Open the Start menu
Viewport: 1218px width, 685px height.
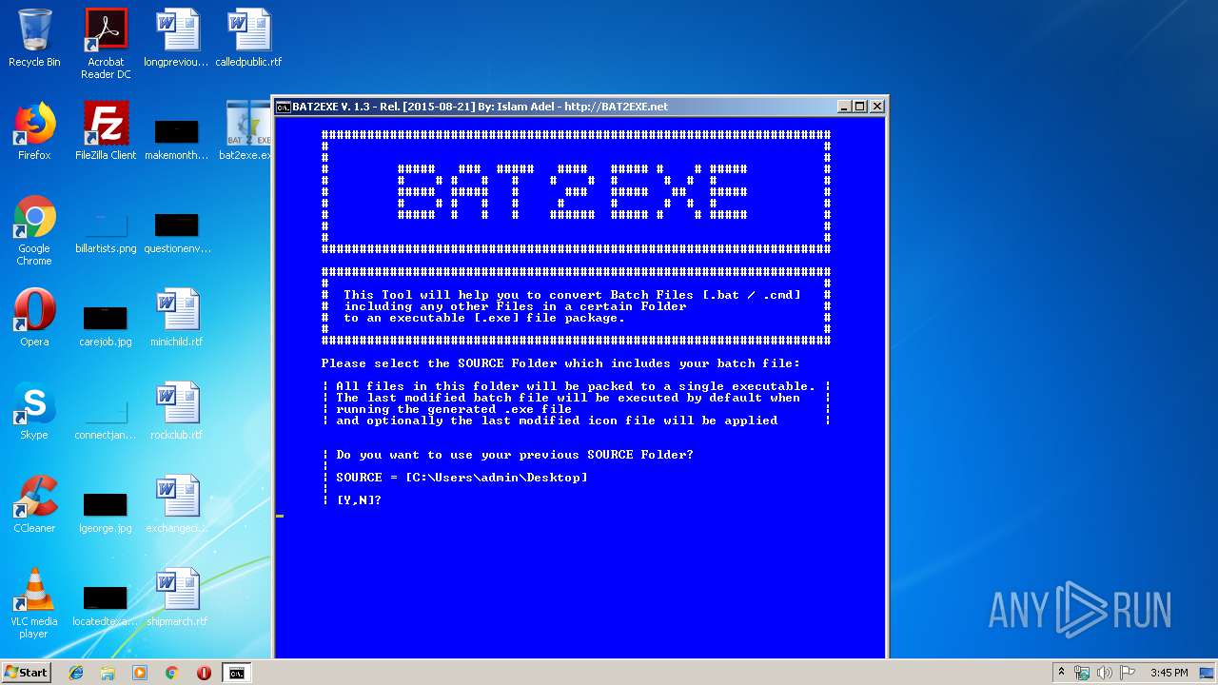click(x=27, y=673)
